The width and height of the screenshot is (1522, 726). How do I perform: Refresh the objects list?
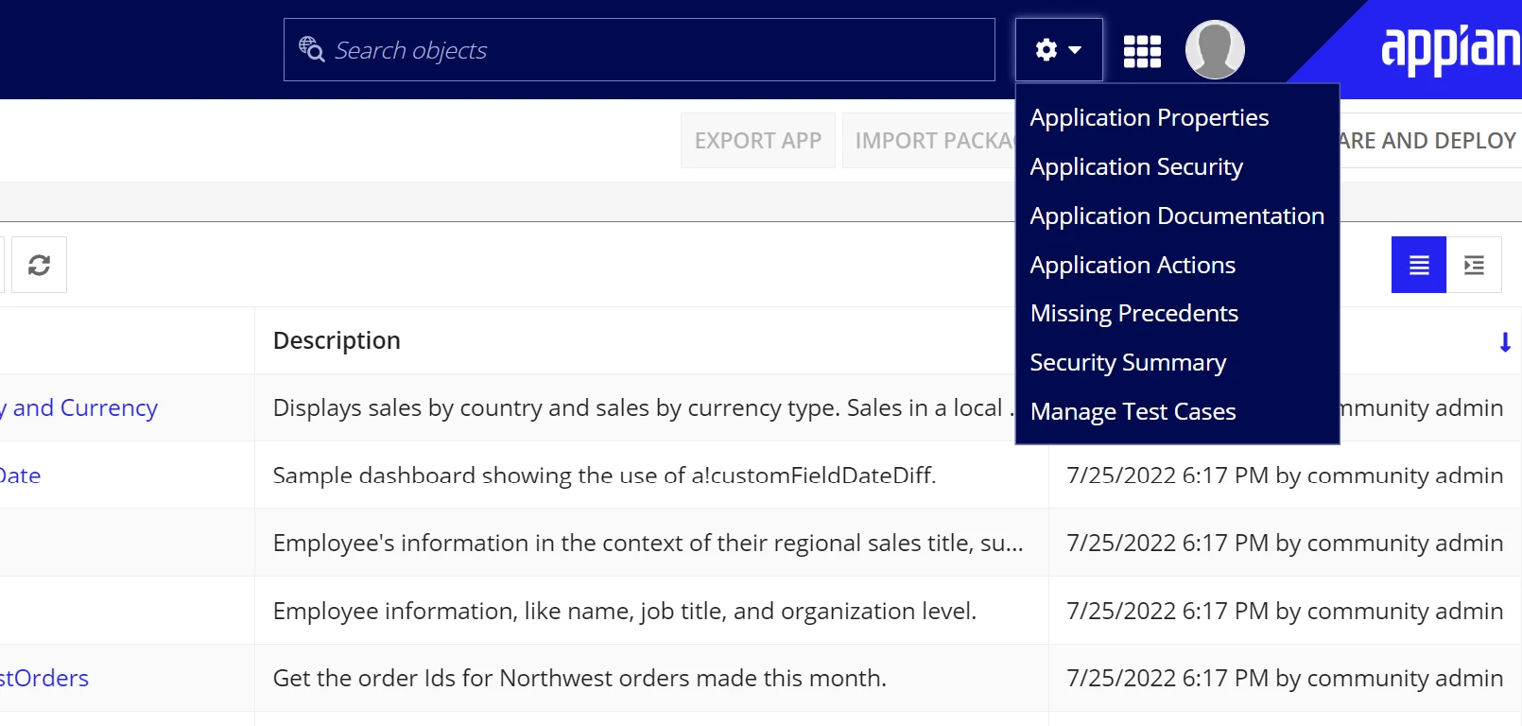(39, 265)
